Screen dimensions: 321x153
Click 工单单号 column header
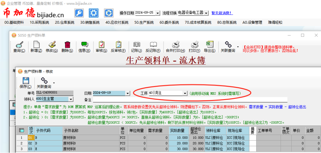point(268,131)
